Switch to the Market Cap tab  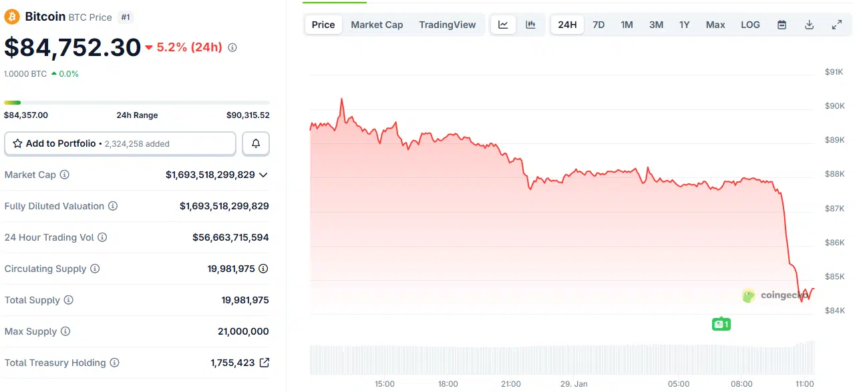point(377,24)
